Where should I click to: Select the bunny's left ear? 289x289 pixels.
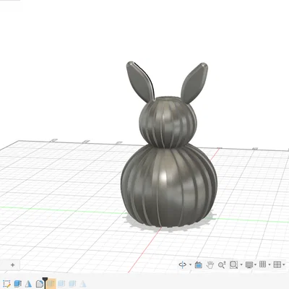(140, 82)
